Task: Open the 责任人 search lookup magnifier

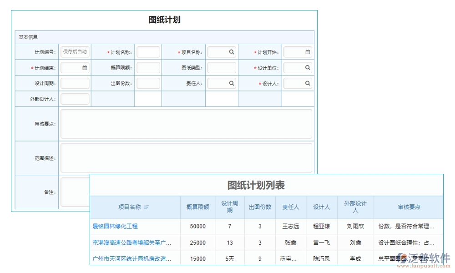Action: 231,83
